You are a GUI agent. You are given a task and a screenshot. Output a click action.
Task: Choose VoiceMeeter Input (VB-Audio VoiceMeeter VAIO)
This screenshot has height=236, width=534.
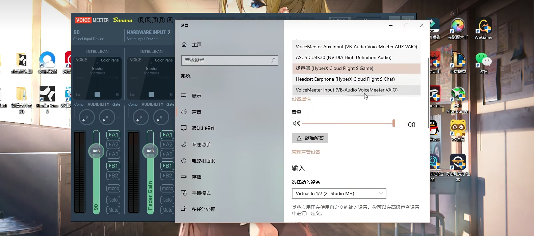356,90
